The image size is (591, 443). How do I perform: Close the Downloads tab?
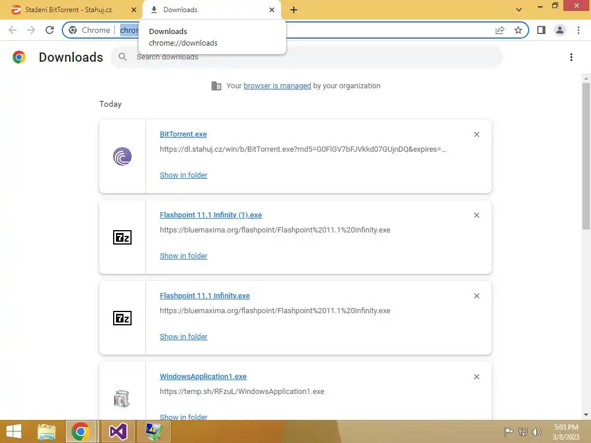272,10
